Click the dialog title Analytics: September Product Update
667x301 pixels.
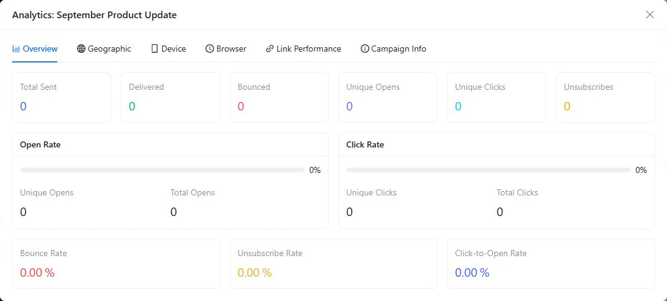coord(95,15)
